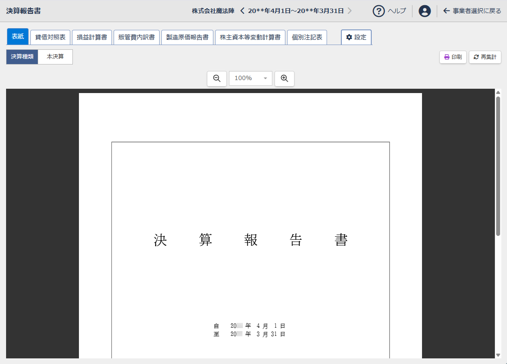
Task: Go to previous fiscal period with left chevron
Action: tap(242, 11)
